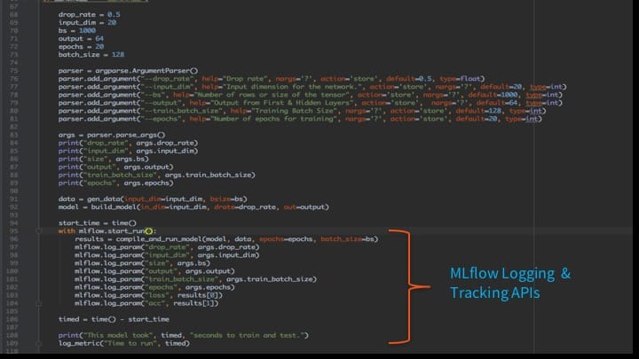Click the add_argument line for '--output'
This screenshot has width=639, height=359.
click(x=311, y=103)
